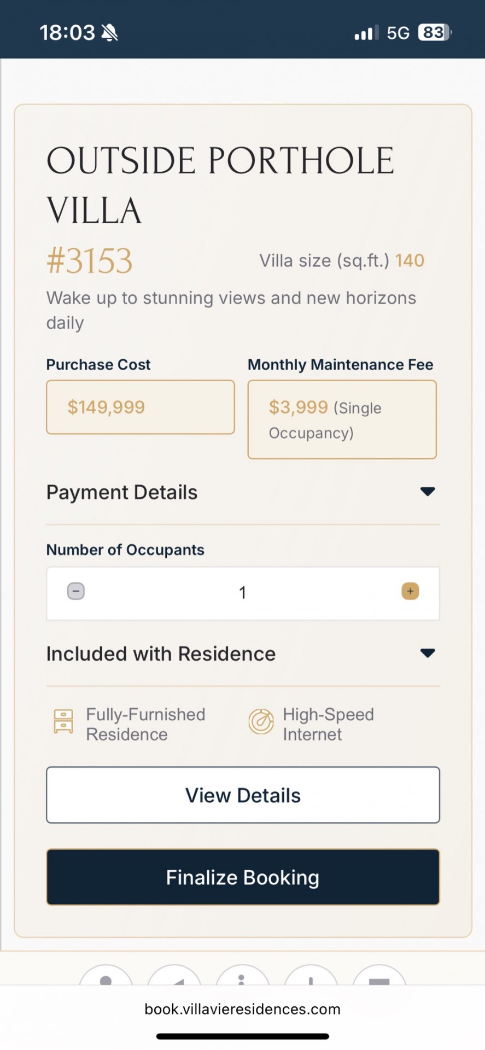
Task: Click the $149,999 purchase cost box
Action: (141, 407)
